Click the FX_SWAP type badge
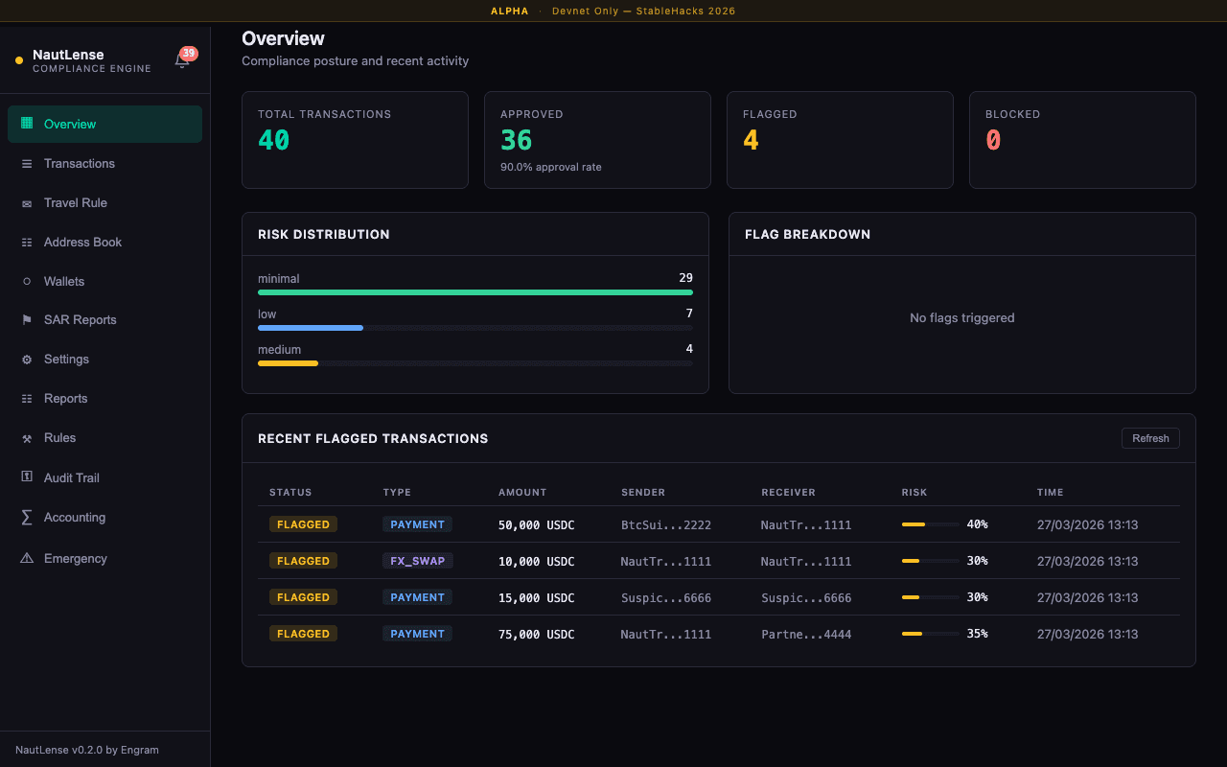The width and height of the screenshot is (1227, 767). (417, 560)
